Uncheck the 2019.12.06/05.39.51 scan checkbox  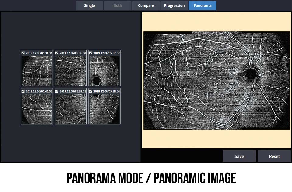[57, 91]
